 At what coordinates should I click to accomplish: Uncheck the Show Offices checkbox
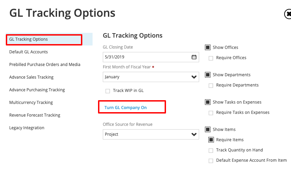pyautogui.click(x=208, y=48)
